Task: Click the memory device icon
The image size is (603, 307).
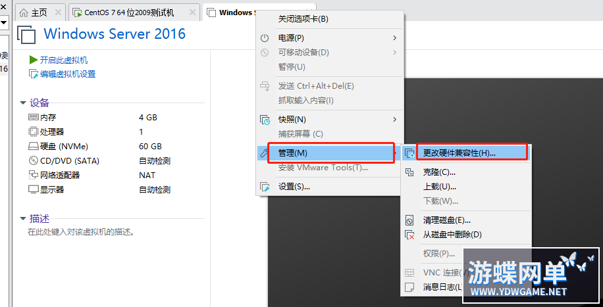Action: [x=34, y=117]
